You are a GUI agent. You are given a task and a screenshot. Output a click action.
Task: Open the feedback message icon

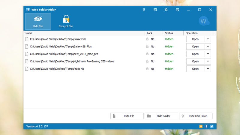click(x=155, y=10)
